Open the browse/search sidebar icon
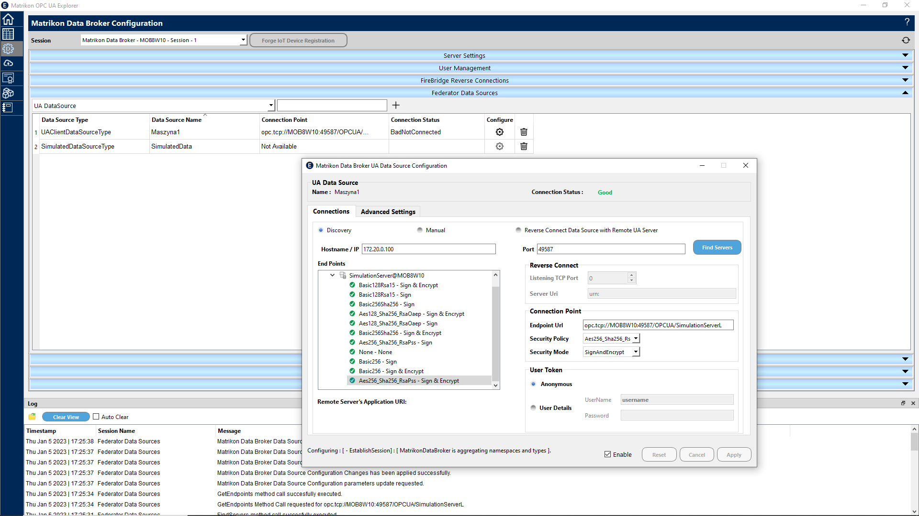 pyautogui.click(x=8, y=78)
